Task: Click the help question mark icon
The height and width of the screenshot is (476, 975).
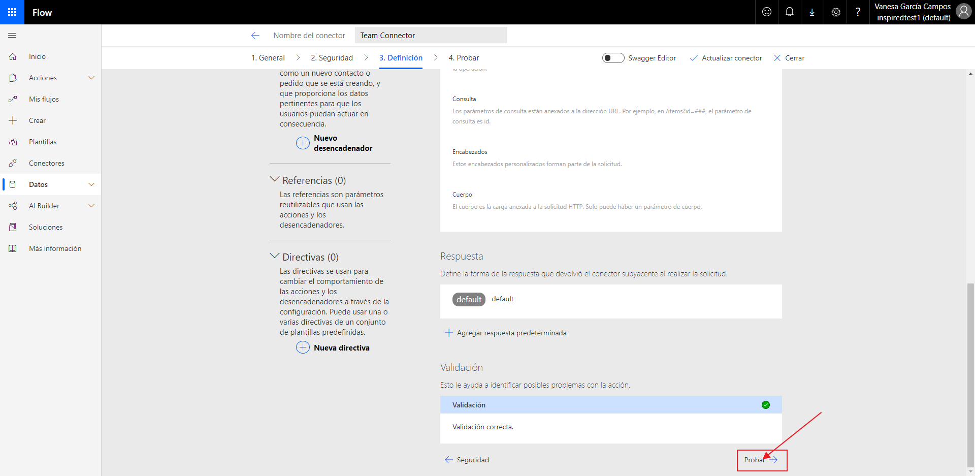Action: 858,12
